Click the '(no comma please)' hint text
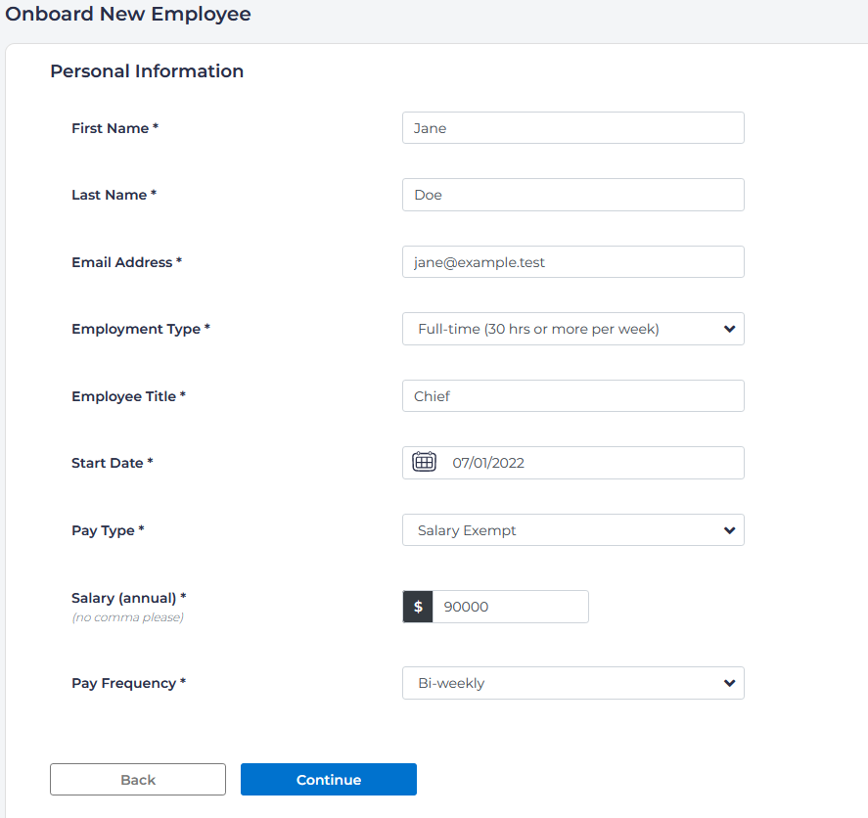The height and width of the screenshot is (818, 868). pos(127,617)
